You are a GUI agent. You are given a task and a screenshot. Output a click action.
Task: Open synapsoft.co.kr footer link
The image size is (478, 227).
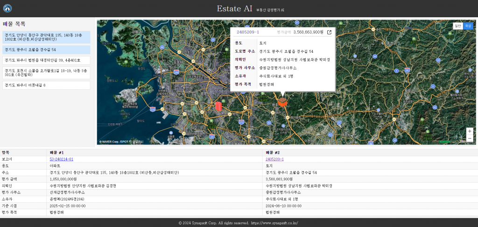(x=274, y=223)
